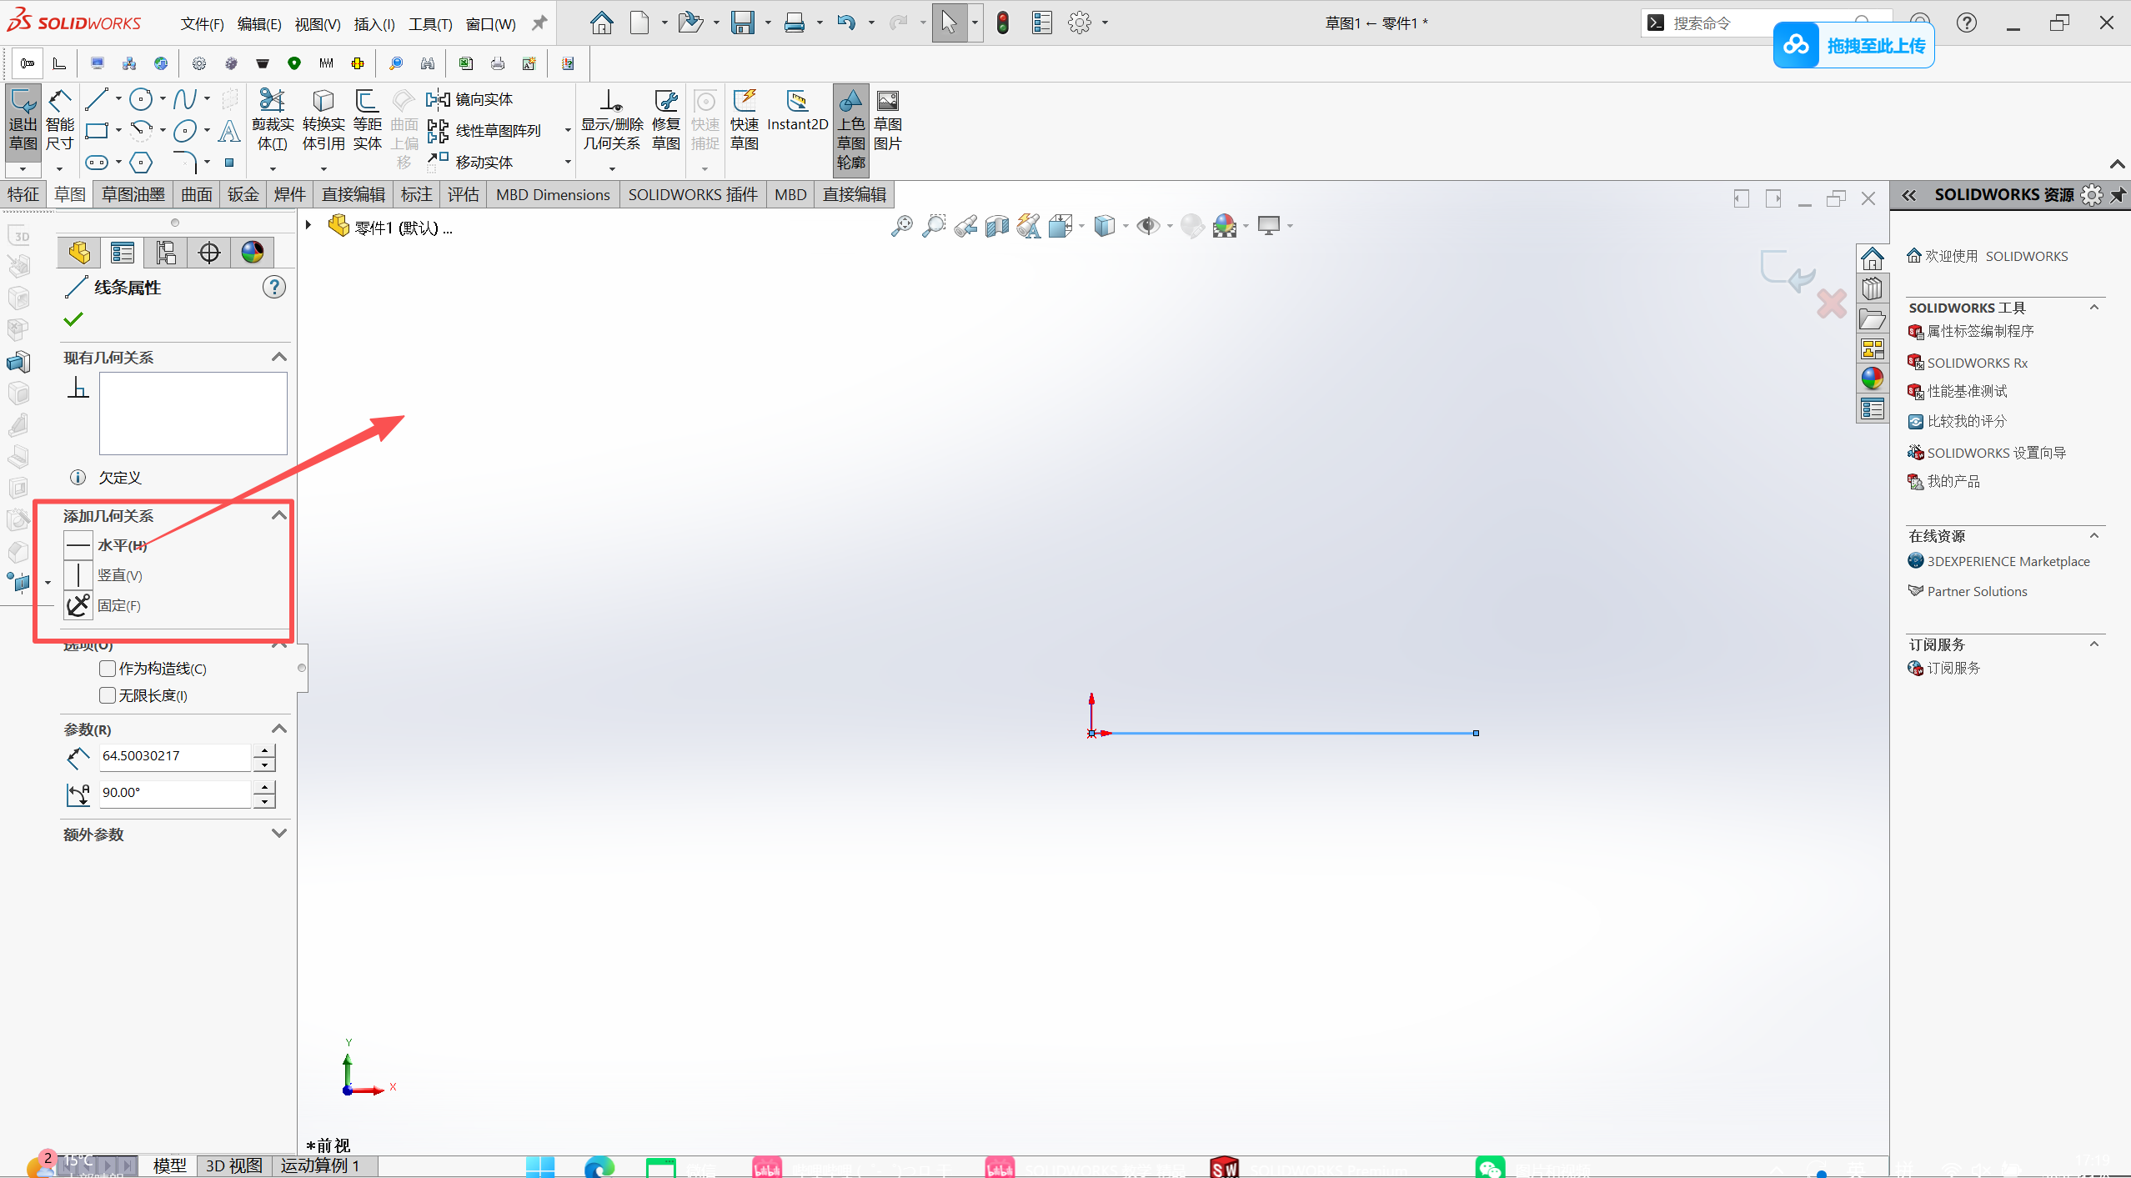Screen dimensions: 2131x1178
Task: Open the 3DEXPERIENCE Marketplace link
Action: click(2008, 561)
